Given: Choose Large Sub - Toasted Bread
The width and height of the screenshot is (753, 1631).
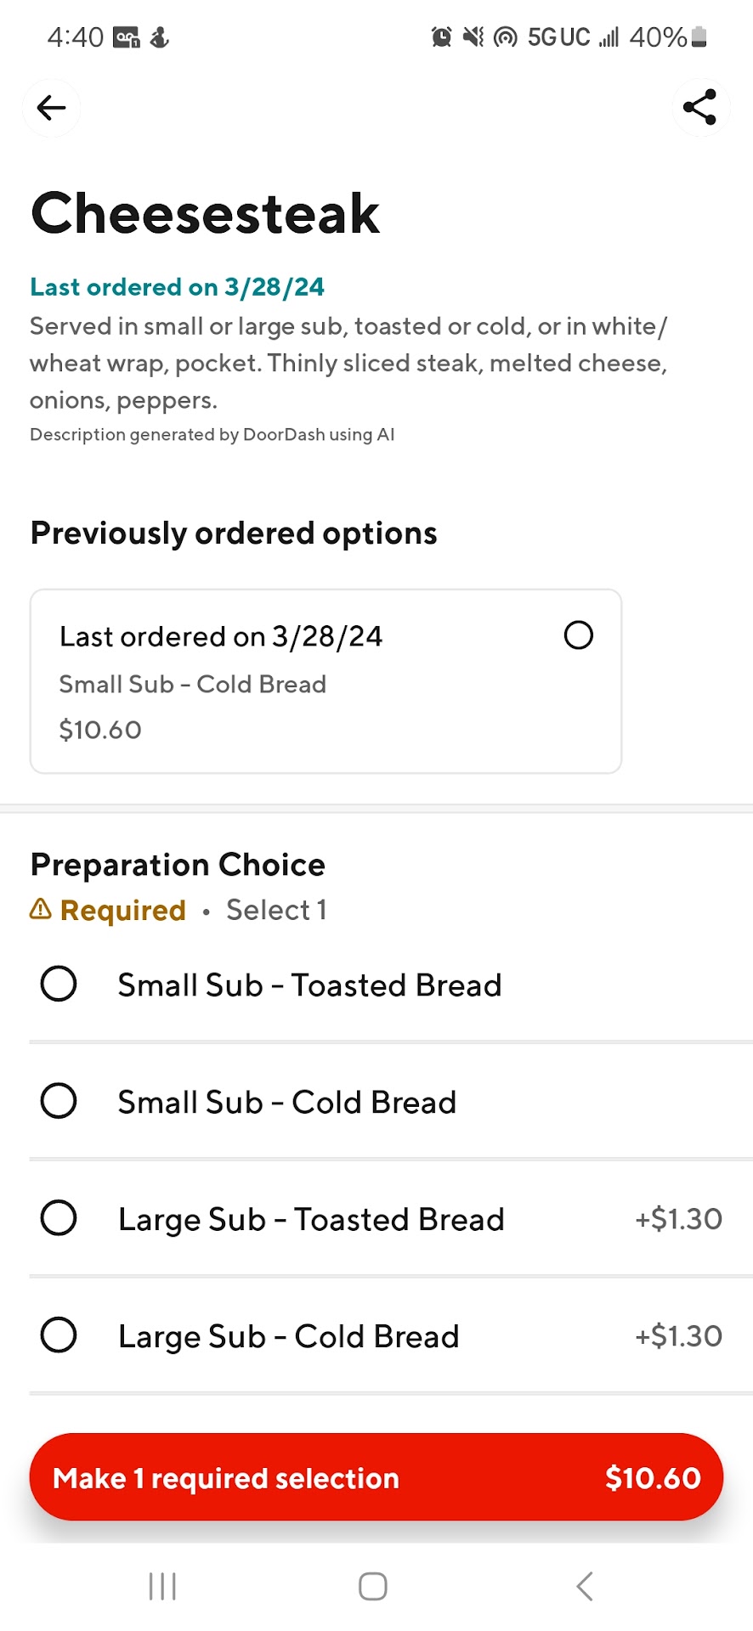Looking at the screenshot, I should (x=59, y=1218).
